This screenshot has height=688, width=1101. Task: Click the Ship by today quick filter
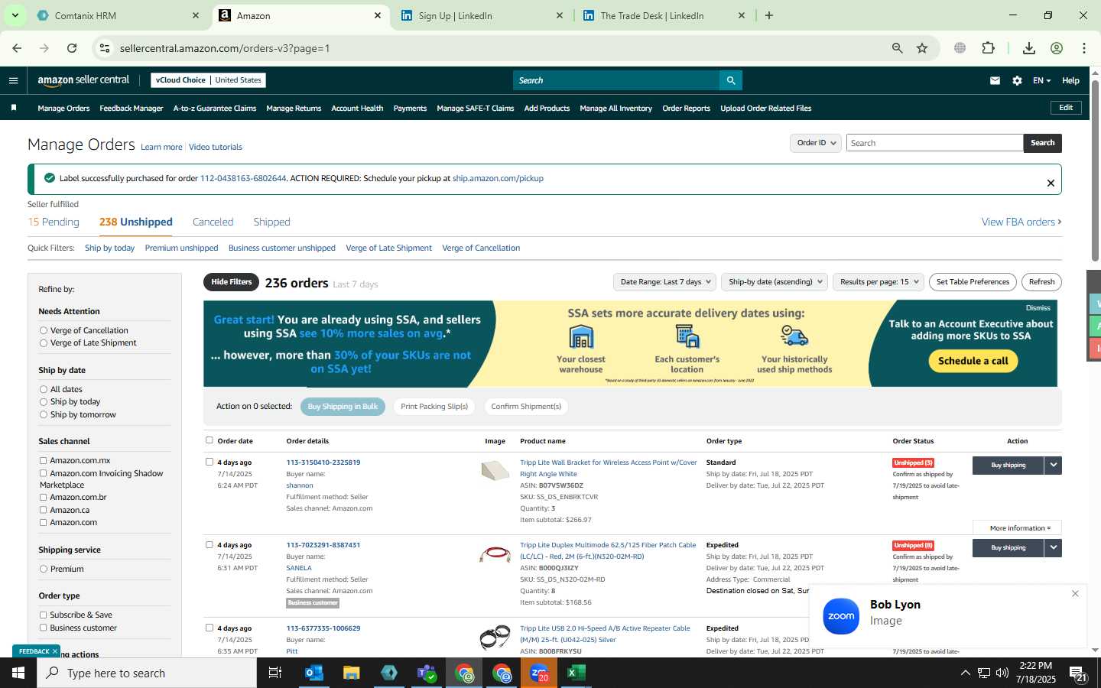109,248
